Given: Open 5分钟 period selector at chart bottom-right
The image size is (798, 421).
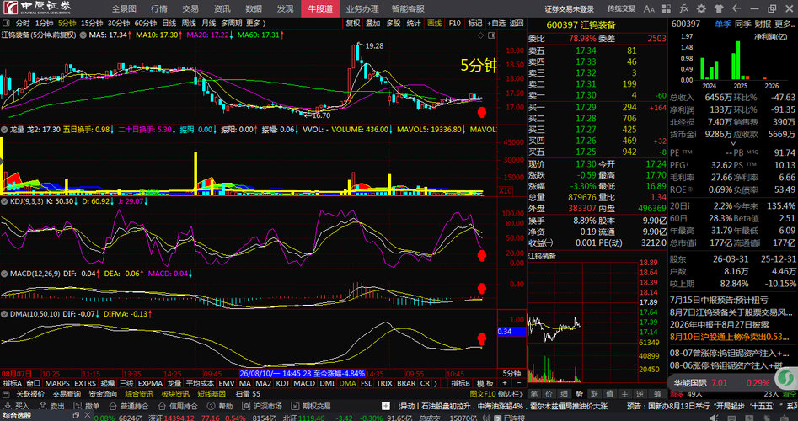Looking at the screenshot, I should [511, 373].
